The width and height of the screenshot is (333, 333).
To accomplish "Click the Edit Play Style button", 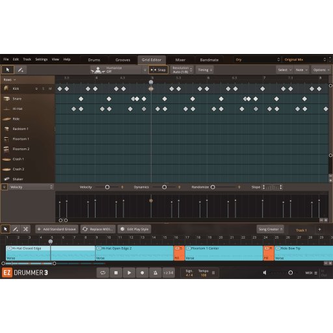I will [135, 229].
